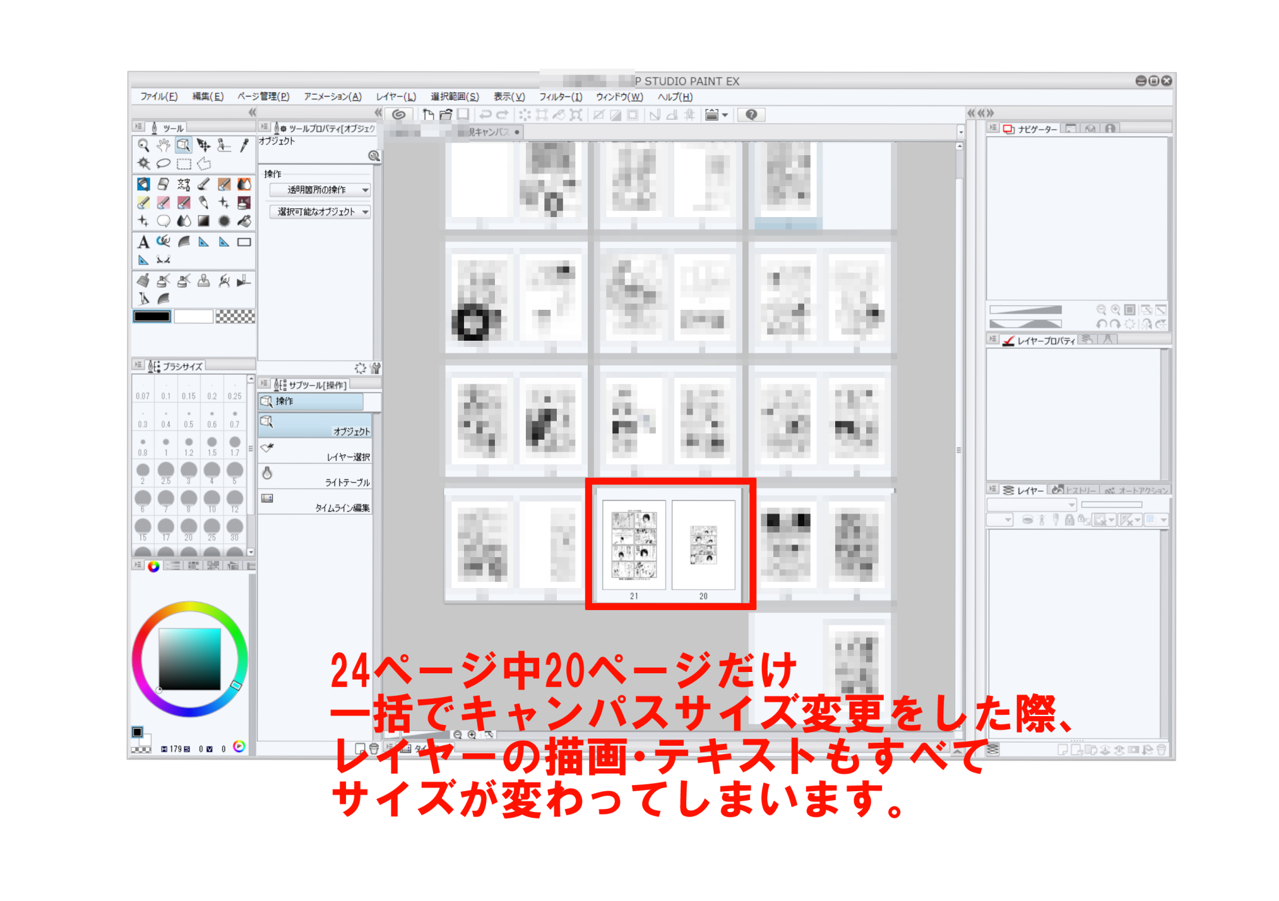
Task: Expand the blending mode dropdown in Layer panel
Action: tap(1032, 505)
